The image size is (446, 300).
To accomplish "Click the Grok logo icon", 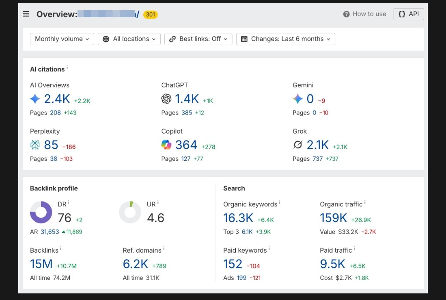I will point(297,145).
